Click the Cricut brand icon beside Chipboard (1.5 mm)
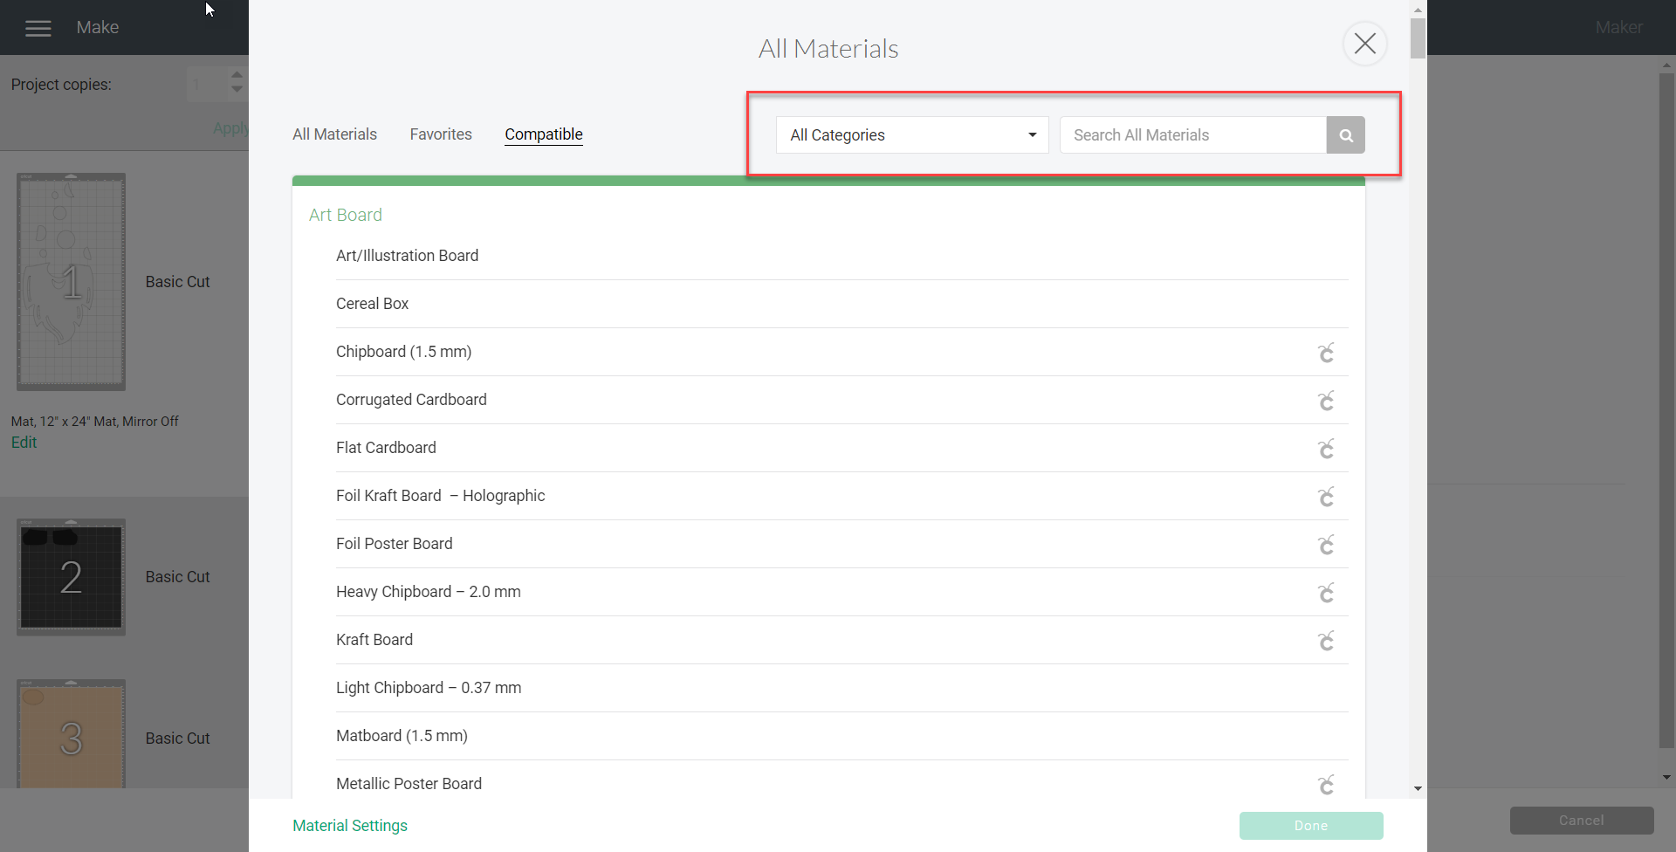 (x=1326, y=353)
